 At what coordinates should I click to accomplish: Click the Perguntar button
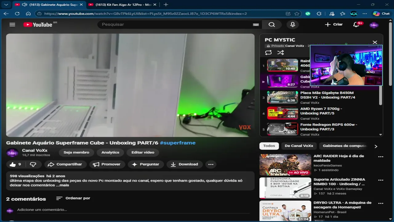tap(146, 164)
